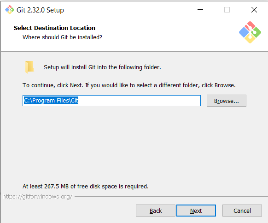Screen dimensions: 268x223
Task: Click the Git 2.32.0 Setup title text
Action: pyautogui.click(x=40, y=10)
